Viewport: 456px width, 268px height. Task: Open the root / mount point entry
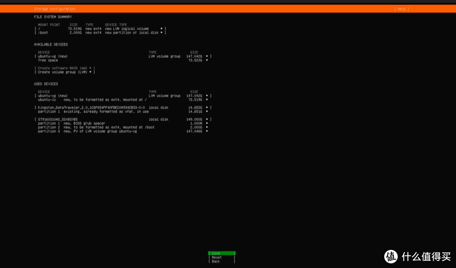pos(100,29)
